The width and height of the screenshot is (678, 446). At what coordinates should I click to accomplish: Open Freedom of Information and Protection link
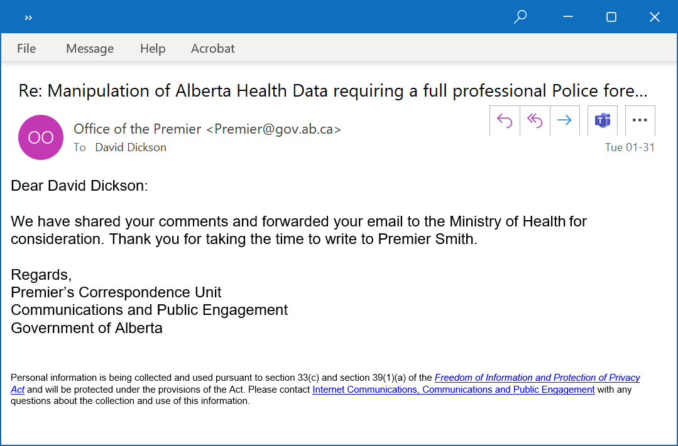537,378
